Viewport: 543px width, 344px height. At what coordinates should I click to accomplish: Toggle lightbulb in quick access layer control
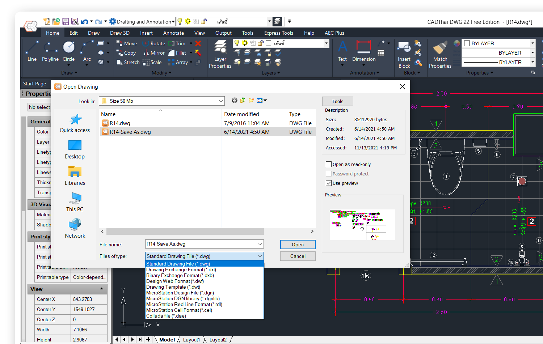pyautogui.click(x=180, y=21)
